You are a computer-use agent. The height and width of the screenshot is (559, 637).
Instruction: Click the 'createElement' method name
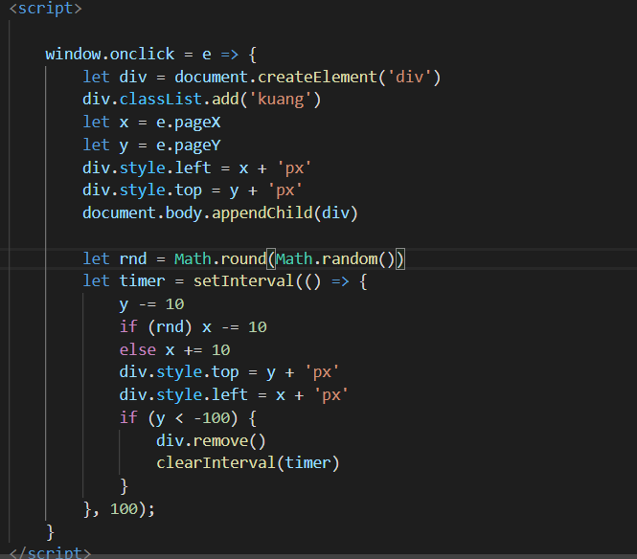coord(318,78)
